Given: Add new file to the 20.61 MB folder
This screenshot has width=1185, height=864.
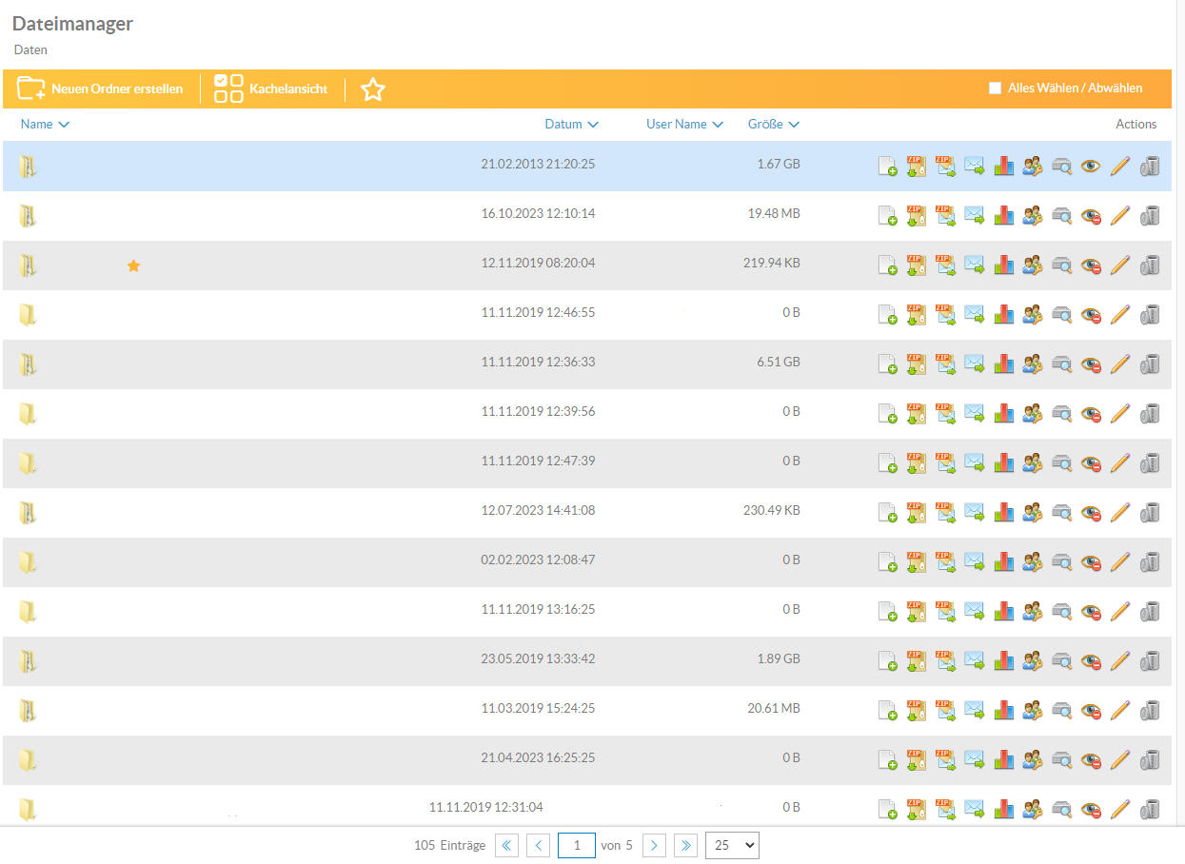Looking at the screenshot, I should 887,710.
